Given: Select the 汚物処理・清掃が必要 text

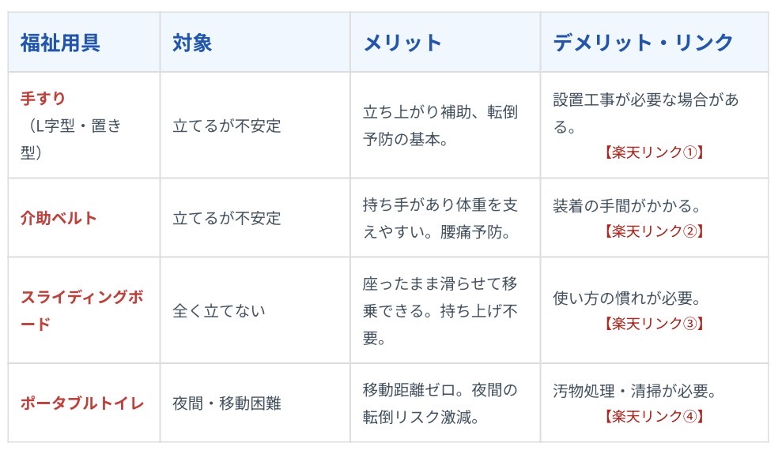Looking at the screenshot, I should click(x=635, y=391).
